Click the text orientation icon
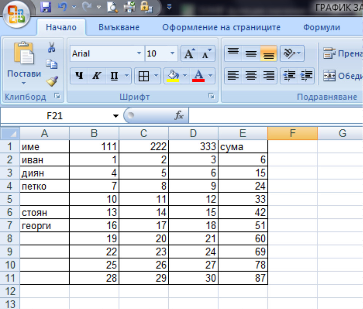363x309 pixels. click(289, 54)
